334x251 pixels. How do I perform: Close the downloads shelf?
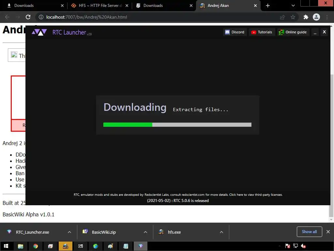[328, 232]
